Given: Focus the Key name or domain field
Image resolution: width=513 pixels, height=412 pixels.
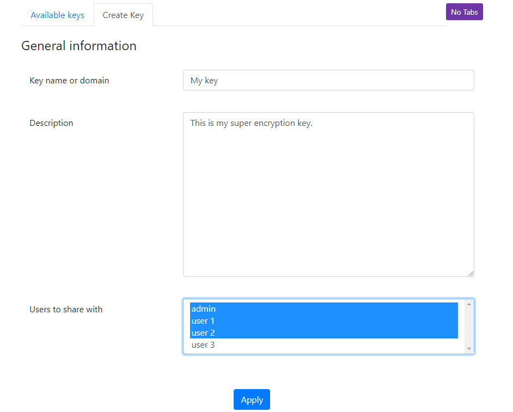Looking at the screenshot, I should (328, 80).
